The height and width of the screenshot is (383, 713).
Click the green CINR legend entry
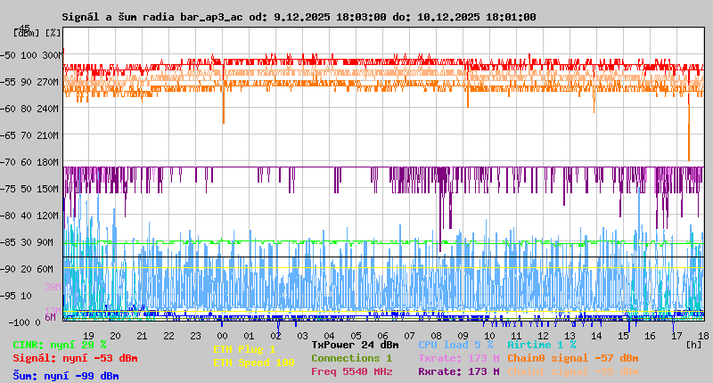pos(60,345)
